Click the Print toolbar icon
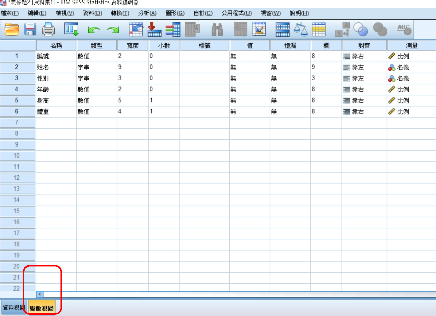This screenshot has width=436, height=316. [x=48, y=30]
